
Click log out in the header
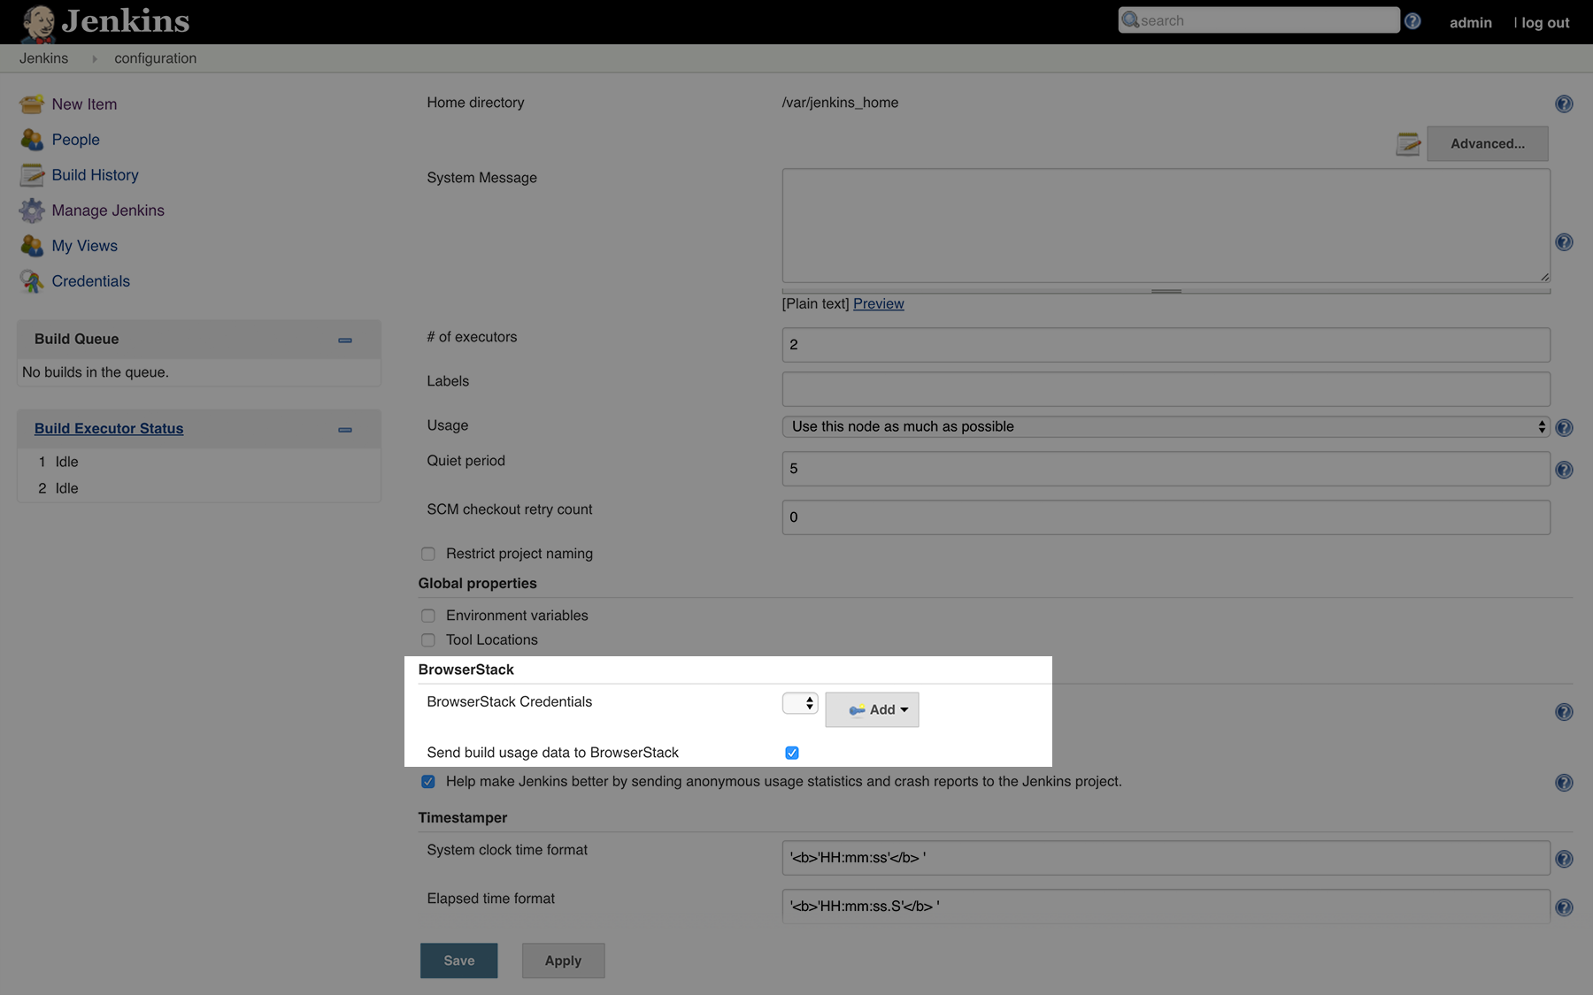point(1543,21)
